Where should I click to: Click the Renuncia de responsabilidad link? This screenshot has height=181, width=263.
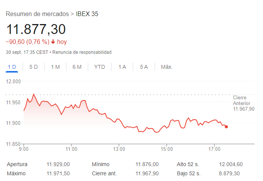coord(82,52)
